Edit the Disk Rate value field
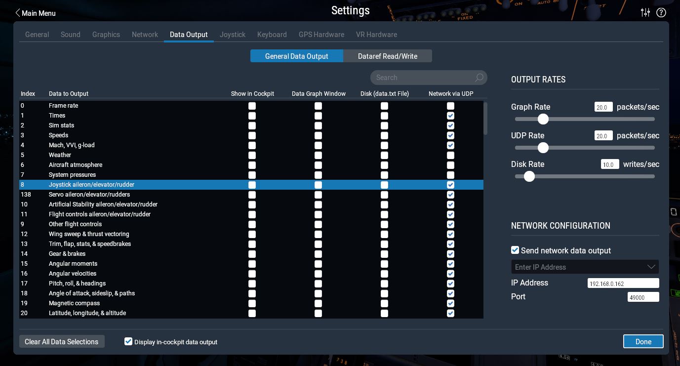 click(610, 164)
